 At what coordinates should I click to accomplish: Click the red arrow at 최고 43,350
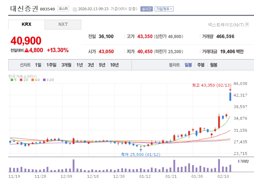pos(230,89)
